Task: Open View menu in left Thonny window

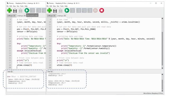Action: pos(14,6)
